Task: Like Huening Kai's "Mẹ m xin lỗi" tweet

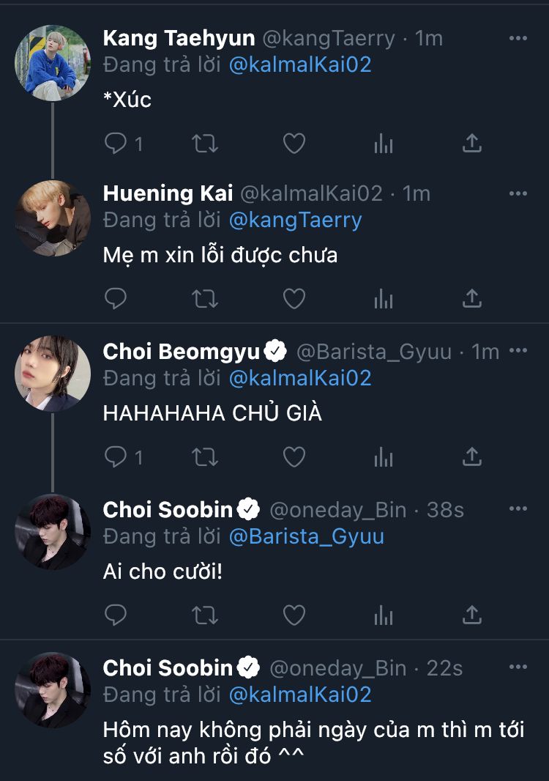Action: [x=294, y=298]
